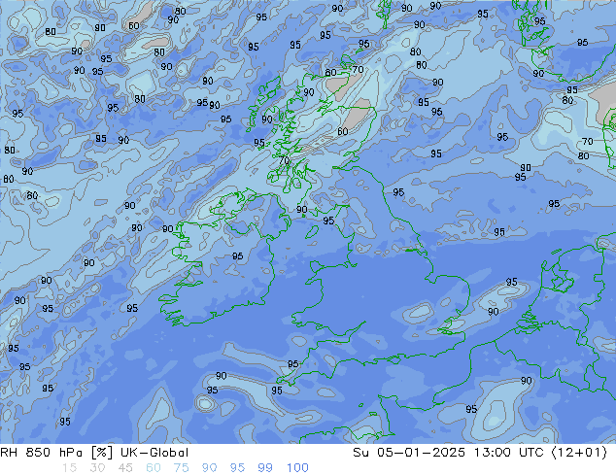The width and height of the screenshot is (616, 476).
Task: Click the light-blue legend value 60
Action: pyautogui.click(x=154, y=468)
